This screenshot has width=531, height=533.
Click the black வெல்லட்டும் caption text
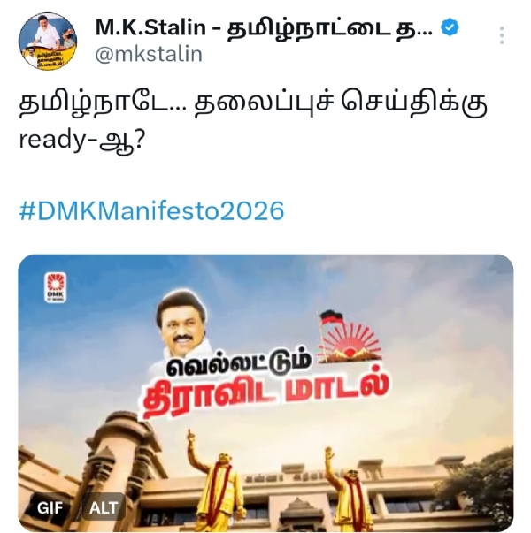tap(239, 365)
